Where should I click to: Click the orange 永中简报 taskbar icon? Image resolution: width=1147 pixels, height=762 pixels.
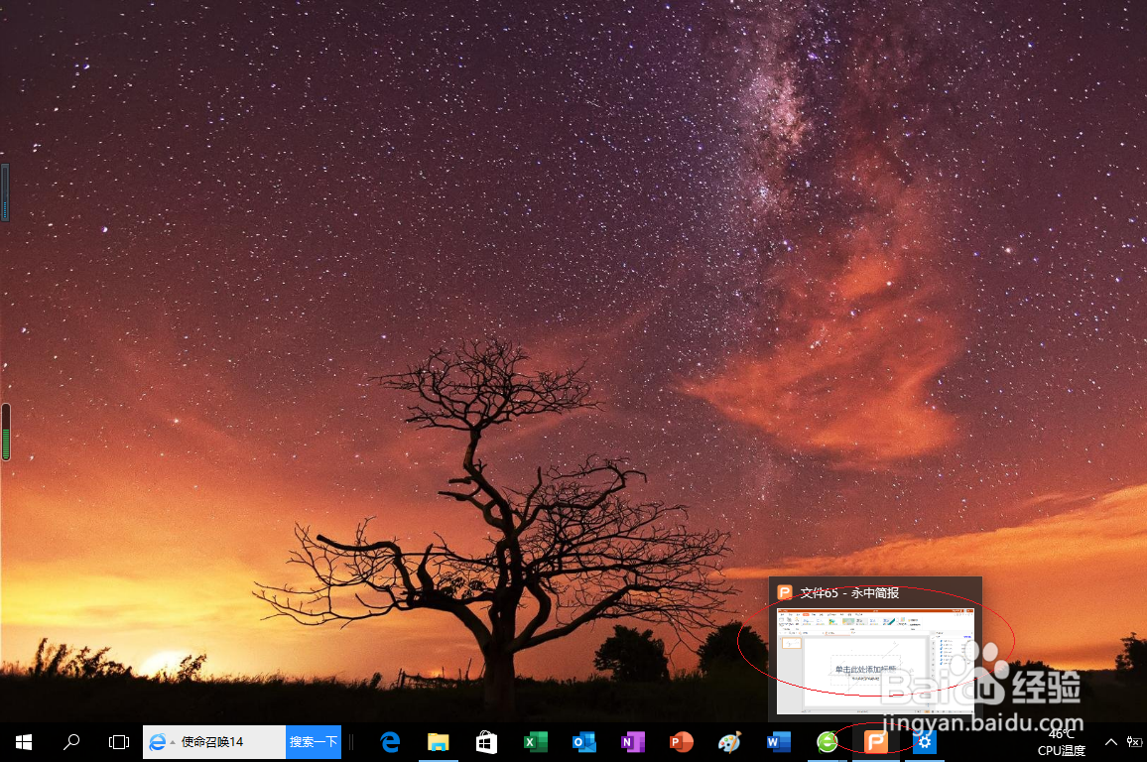pos(875,742)
